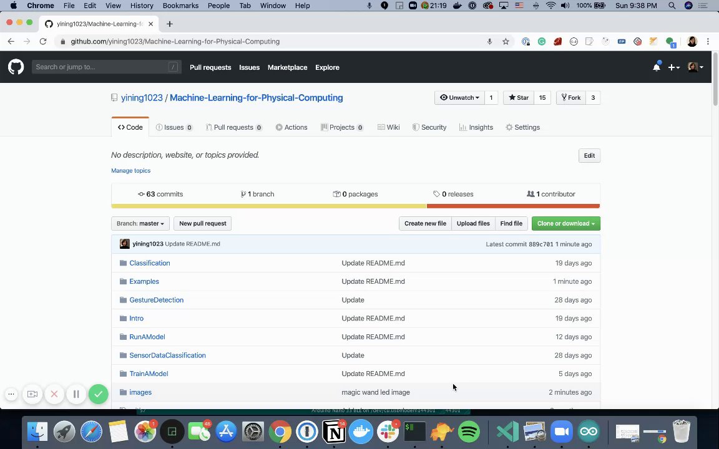Cancel recording with the red X button
The image size is (719, 449).
[54, 394]
